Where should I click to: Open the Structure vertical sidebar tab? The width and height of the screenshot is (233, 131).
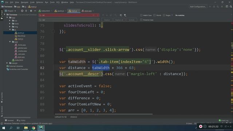[1, 111]
